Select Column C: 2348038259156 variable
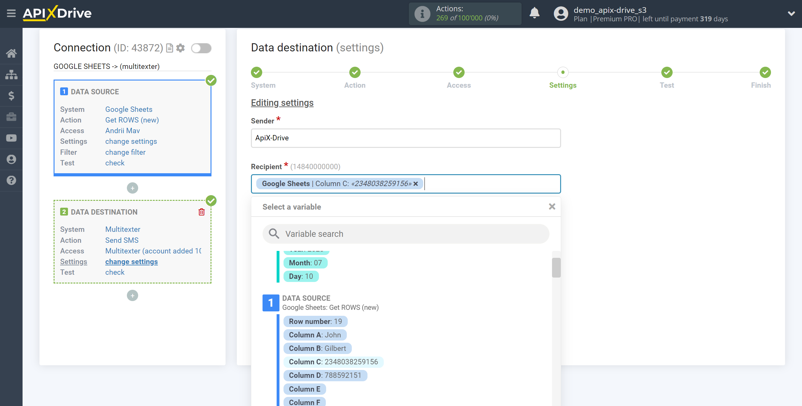The width and height of the screenshot is (802, 406). click(x=333, y=362)
